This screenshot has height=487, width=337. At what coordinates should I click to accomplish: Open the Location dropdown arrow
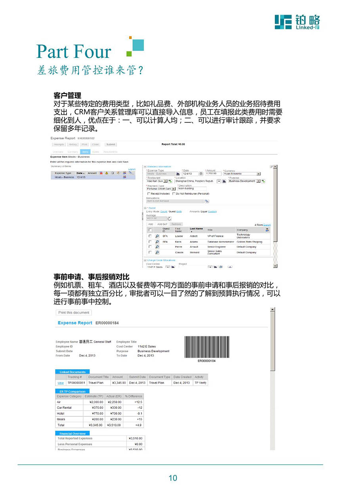pyautogui.click(x=219, y=181)
